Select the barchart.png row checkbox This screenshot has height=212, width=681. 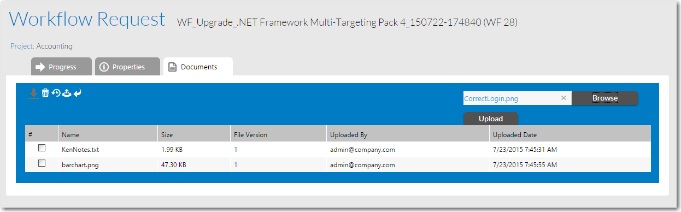point(42,164)
